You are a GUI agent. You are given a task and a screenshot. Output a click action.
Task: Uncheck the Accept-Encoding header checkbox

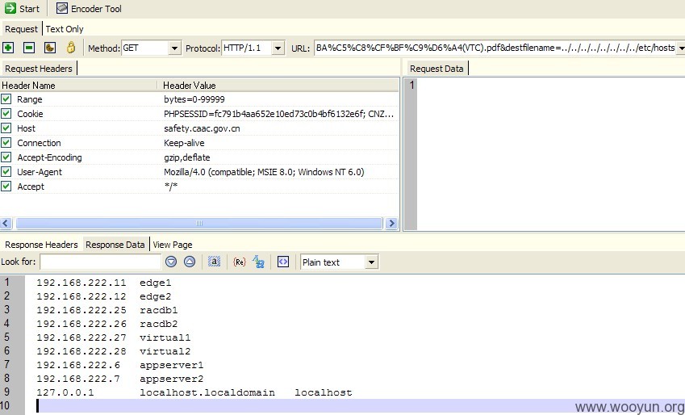point(6,157)
